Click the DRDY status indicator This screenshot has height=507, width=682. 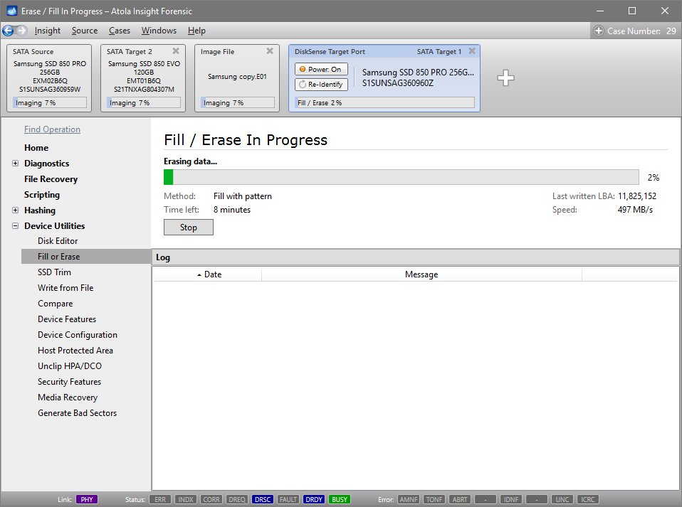tap(313, 499)
